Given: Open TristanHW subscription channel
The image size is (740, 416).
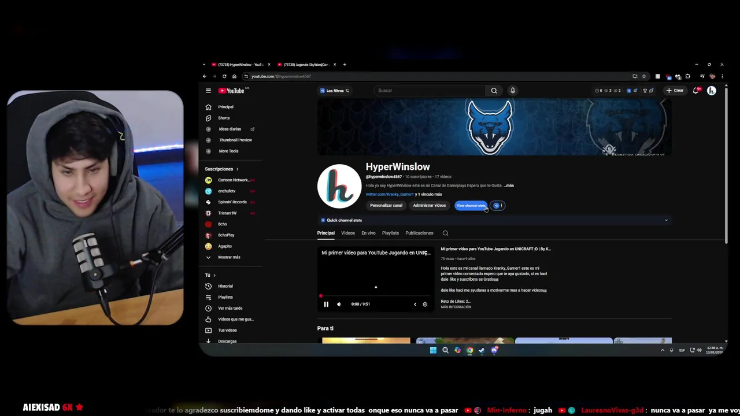Looking at the screenshot, I should [x=227, y=213].
